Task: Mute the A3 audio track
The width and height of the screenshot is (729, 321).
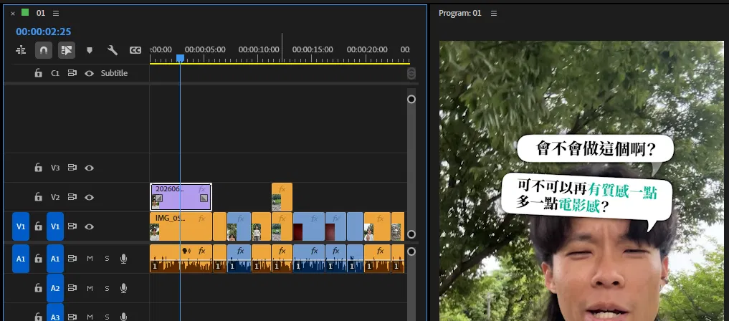Action: pyautogui.click(x=90, y=317)
